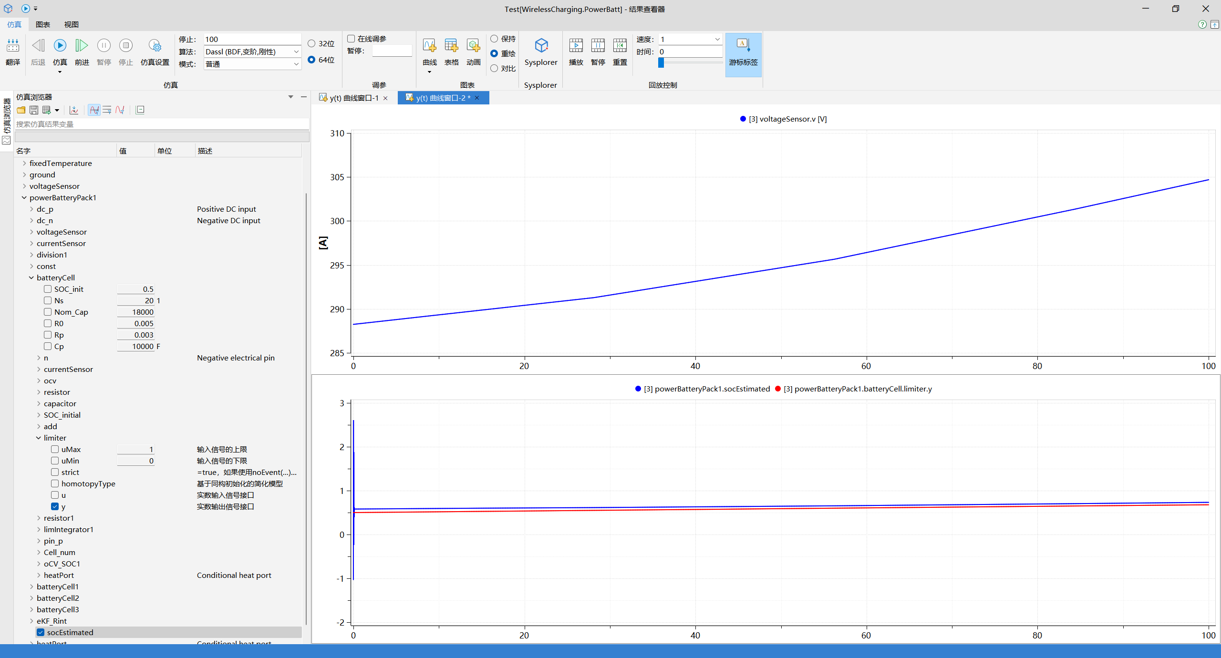Click the red curve filter icon

120,110
